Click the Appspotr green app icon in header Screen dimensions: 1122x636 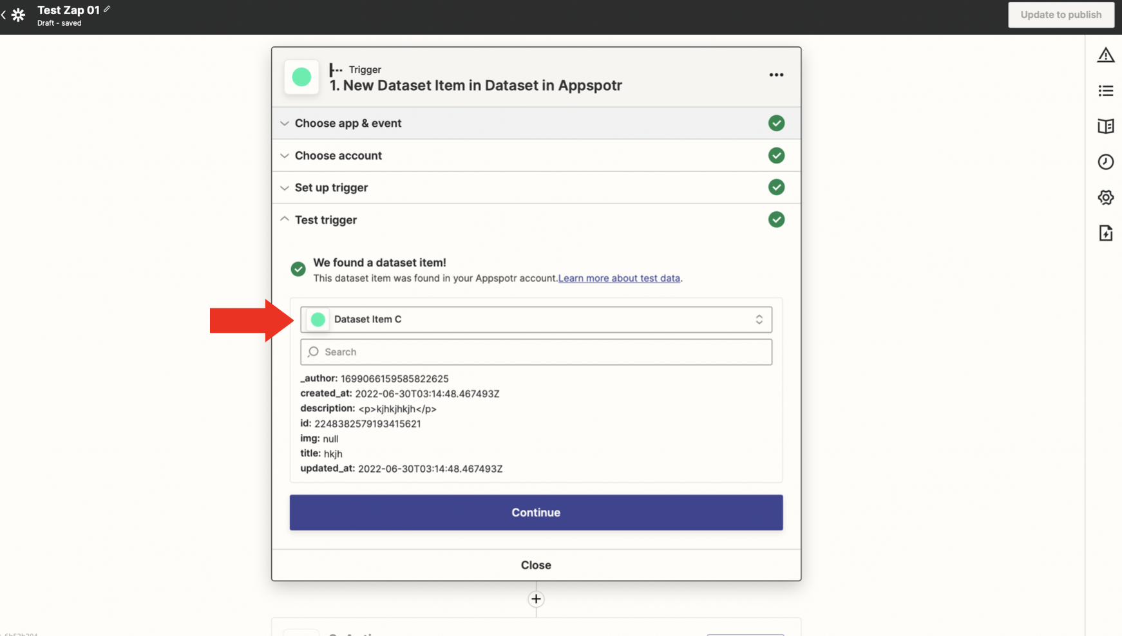[x=301, y=77]
